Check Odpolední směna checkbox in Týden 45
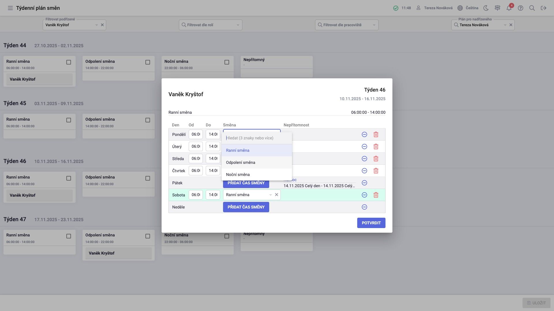Image resolution: width=554 pixels, height=311 pixels. click(148, 120)
